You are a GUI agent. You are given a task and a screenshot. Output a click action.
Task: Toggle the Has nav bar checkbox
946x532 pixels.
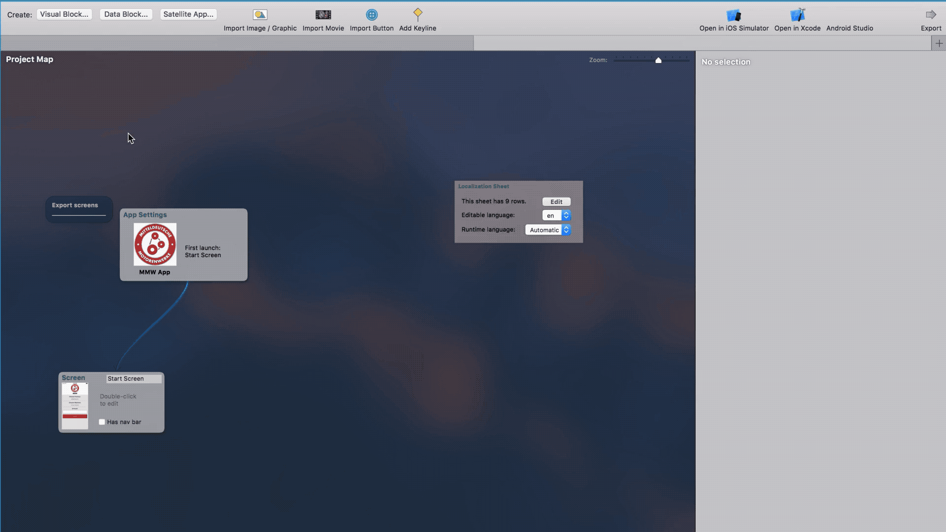tap(102, 422)
